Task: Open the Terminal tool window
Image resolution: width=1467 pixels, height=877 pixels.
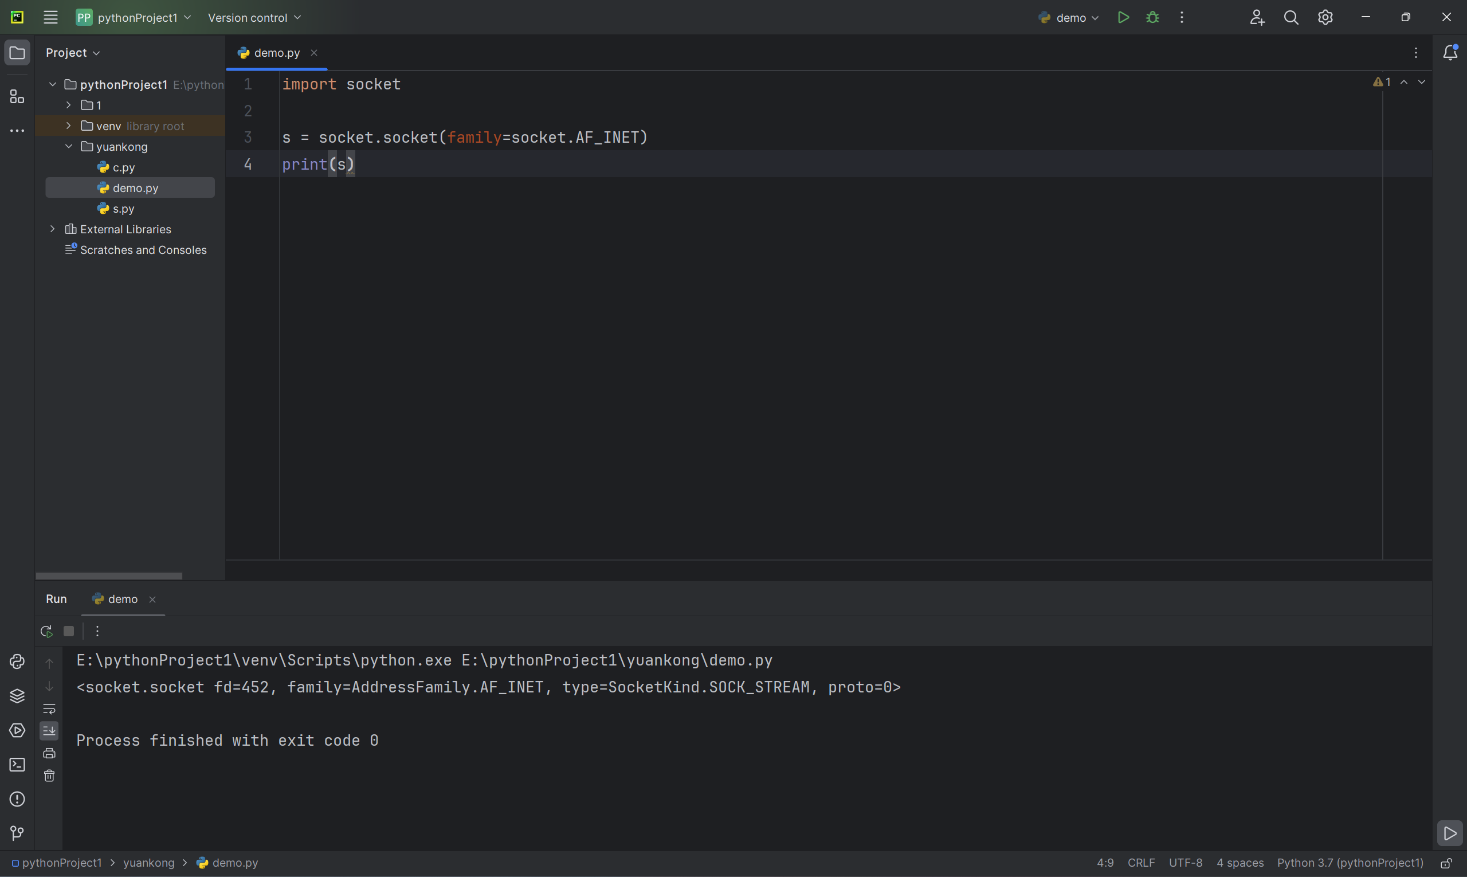Action: 17,765
